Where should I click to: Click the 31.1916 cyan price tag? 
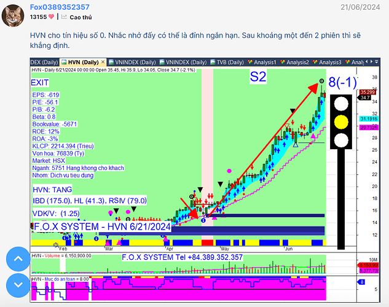click(x=369, y=119)
